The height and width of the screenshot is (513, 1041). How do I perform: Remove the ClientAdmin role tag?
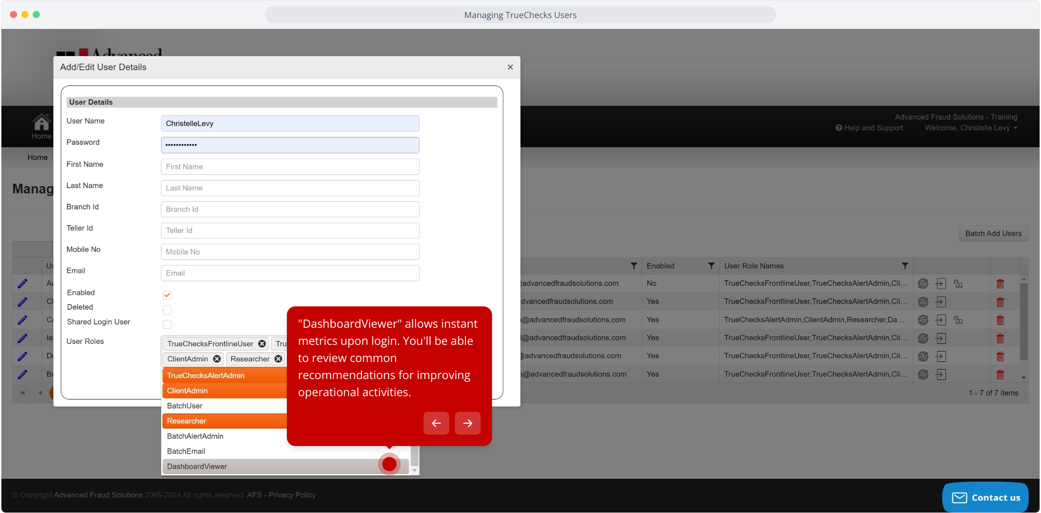click(x=217, y=359)
